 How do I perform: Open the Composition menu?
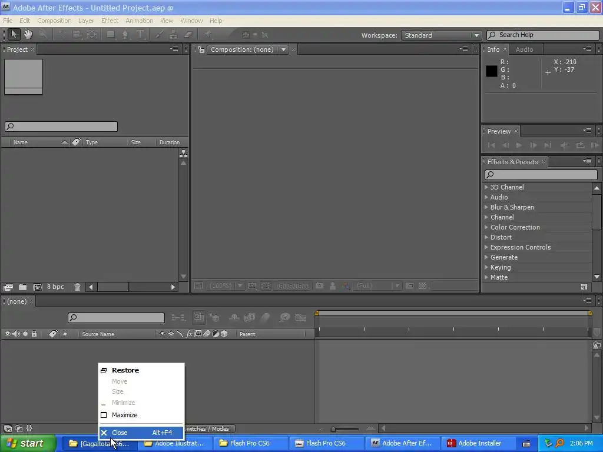click(x=54, y=21)
